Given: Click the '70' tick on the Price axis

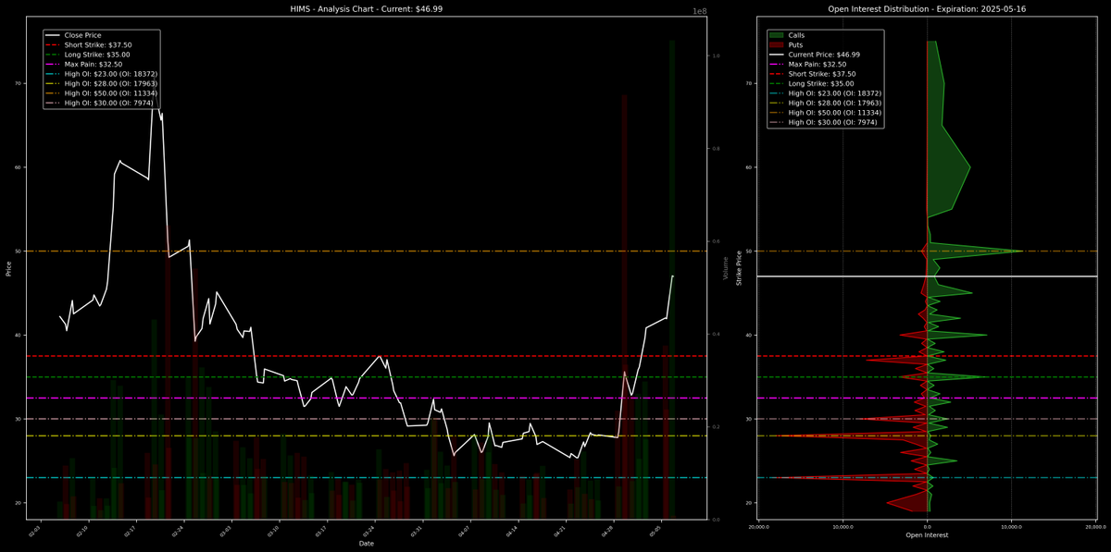Looking at the screenshot, I should tap(19, 83).
